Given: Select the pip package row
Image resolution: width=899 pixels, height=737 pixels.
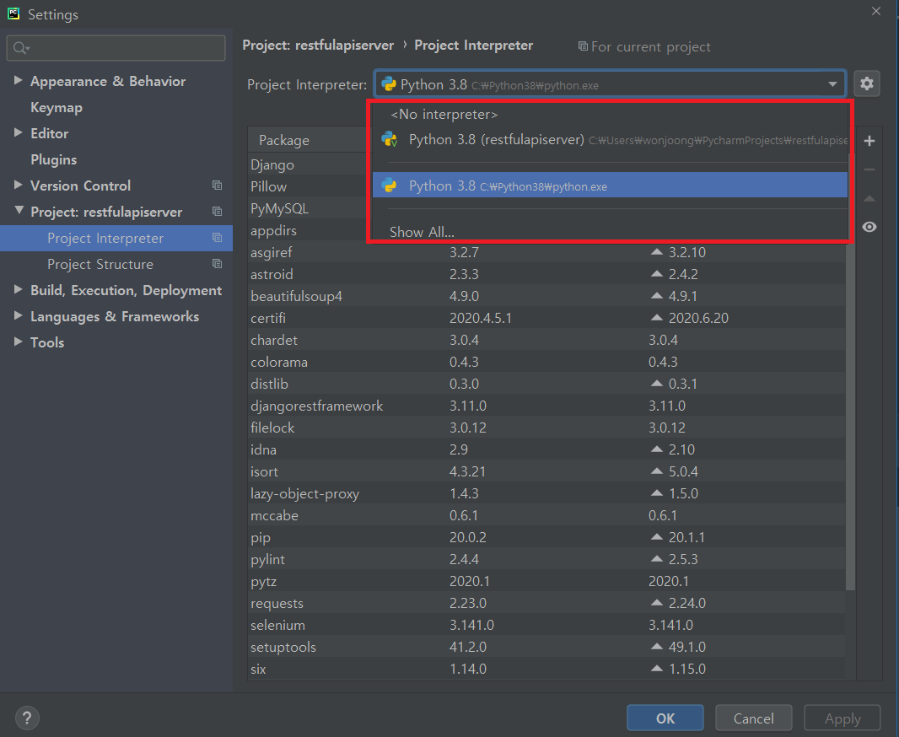Looking at the screenshot, I should pyautogui.click(x=547, y=537).
